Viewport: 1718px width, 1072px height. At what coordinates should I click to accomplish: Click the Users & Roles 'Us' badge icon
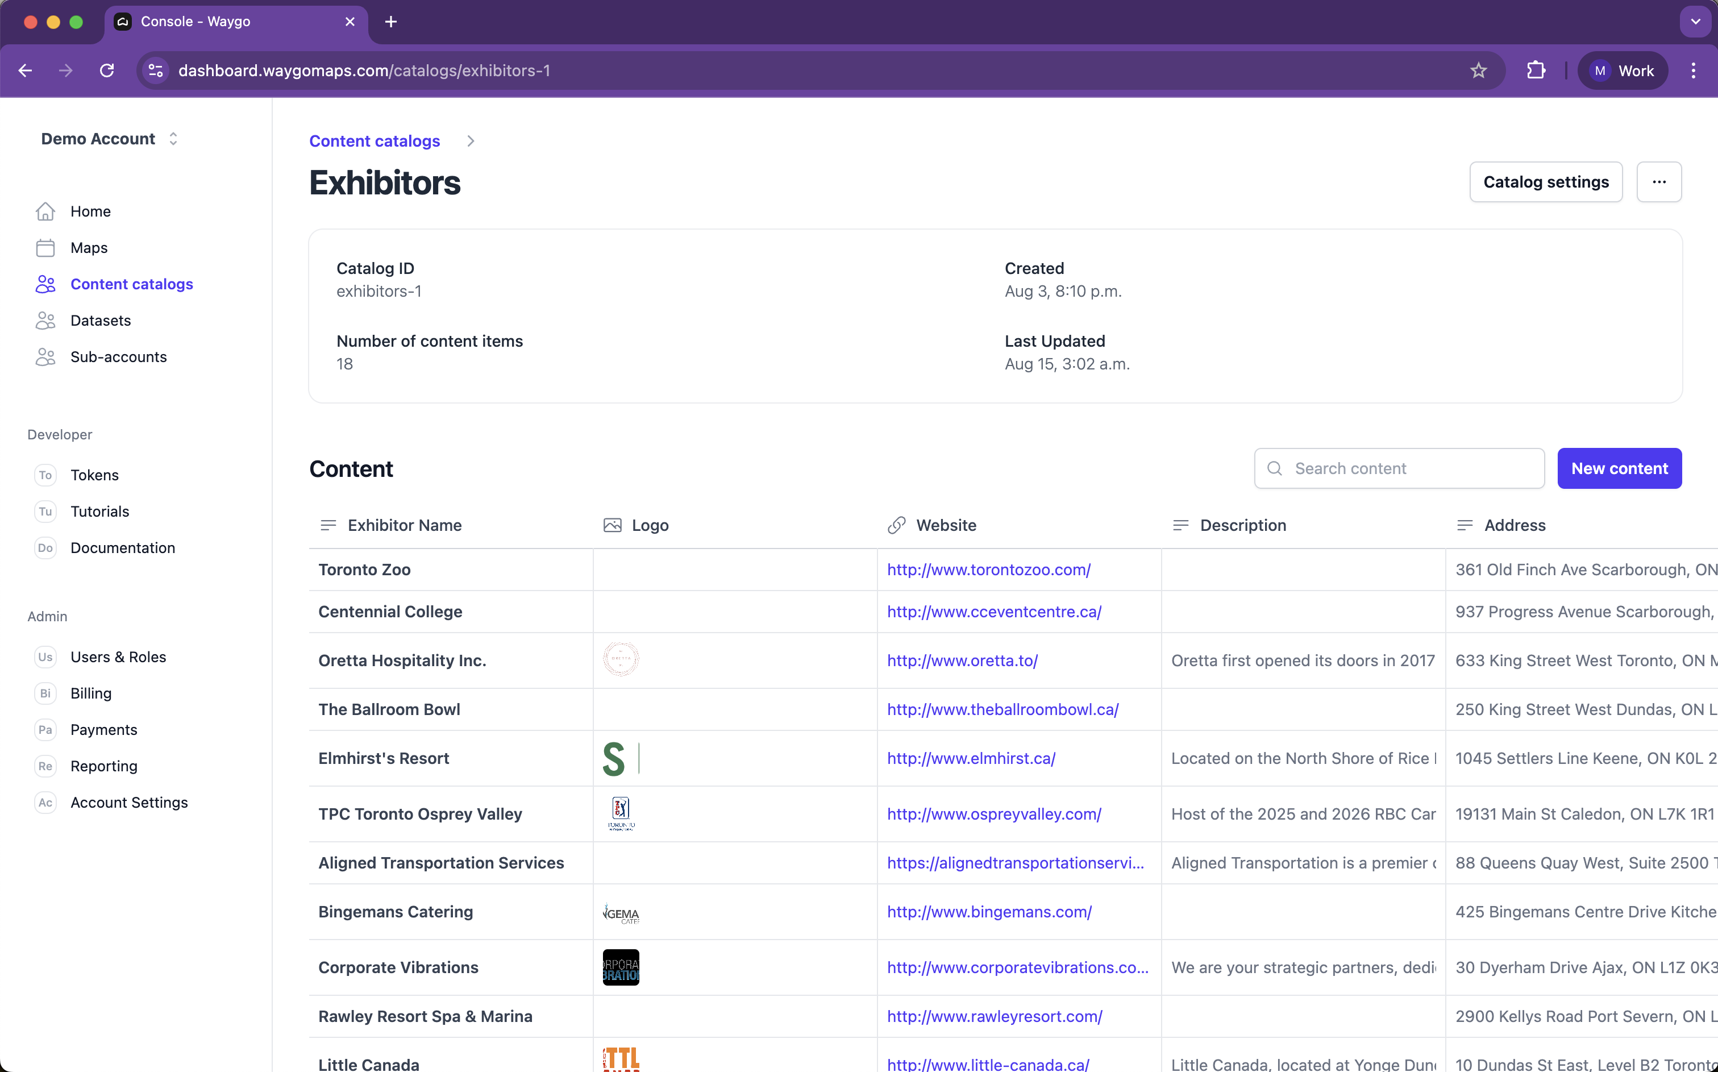[x=45, y=657]
